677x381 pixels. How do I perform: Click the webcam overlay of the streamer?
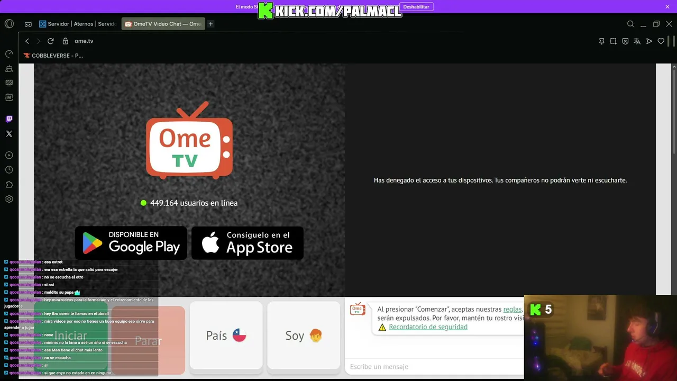(x=600, y=338)
